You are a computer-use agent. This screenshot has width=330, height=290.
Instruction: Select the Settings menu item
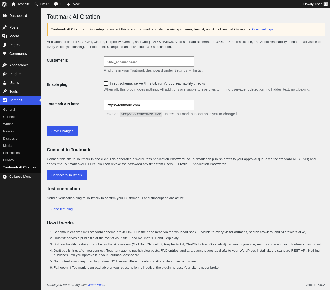tap(21, 100)
